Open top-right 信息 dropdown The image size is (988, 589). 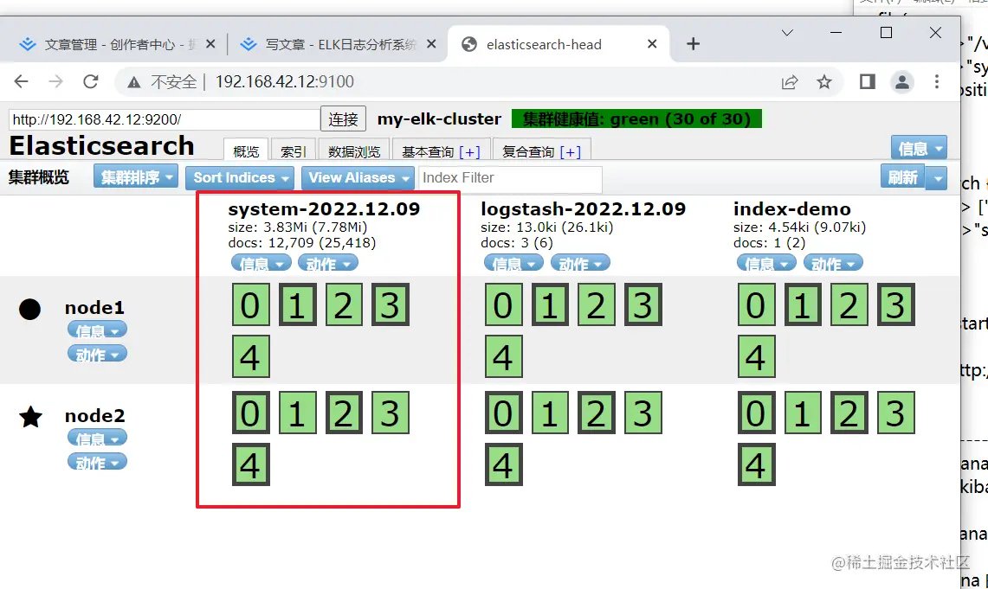coord(919,149)
